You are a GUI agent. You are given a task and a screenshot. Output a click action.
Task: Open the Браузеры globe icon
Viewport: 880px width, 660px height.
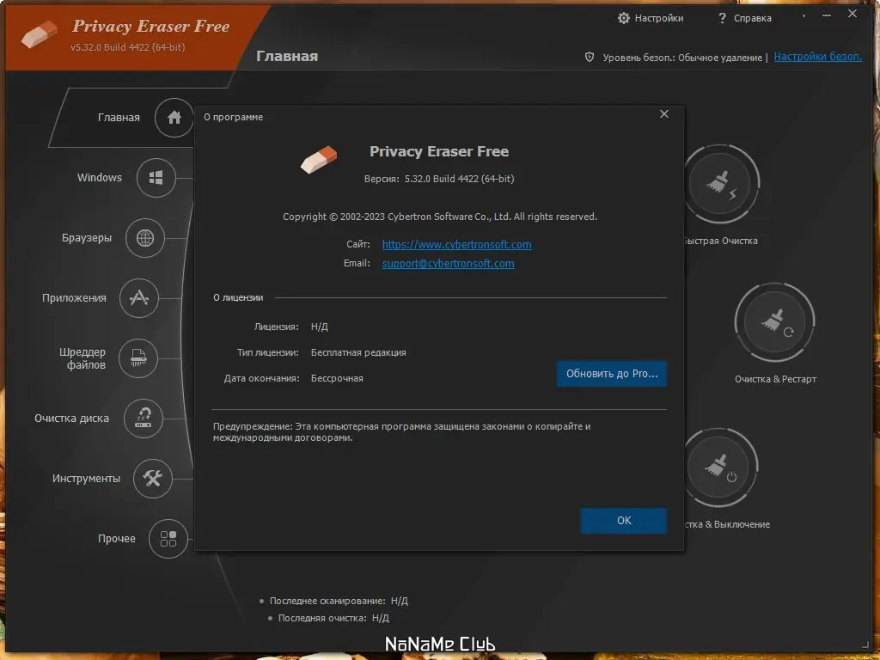[147, 238]
